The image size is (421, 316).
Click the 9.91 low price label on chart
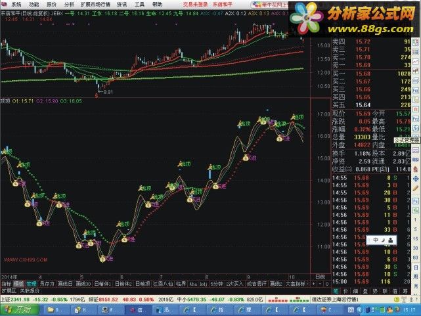[108, 92]
